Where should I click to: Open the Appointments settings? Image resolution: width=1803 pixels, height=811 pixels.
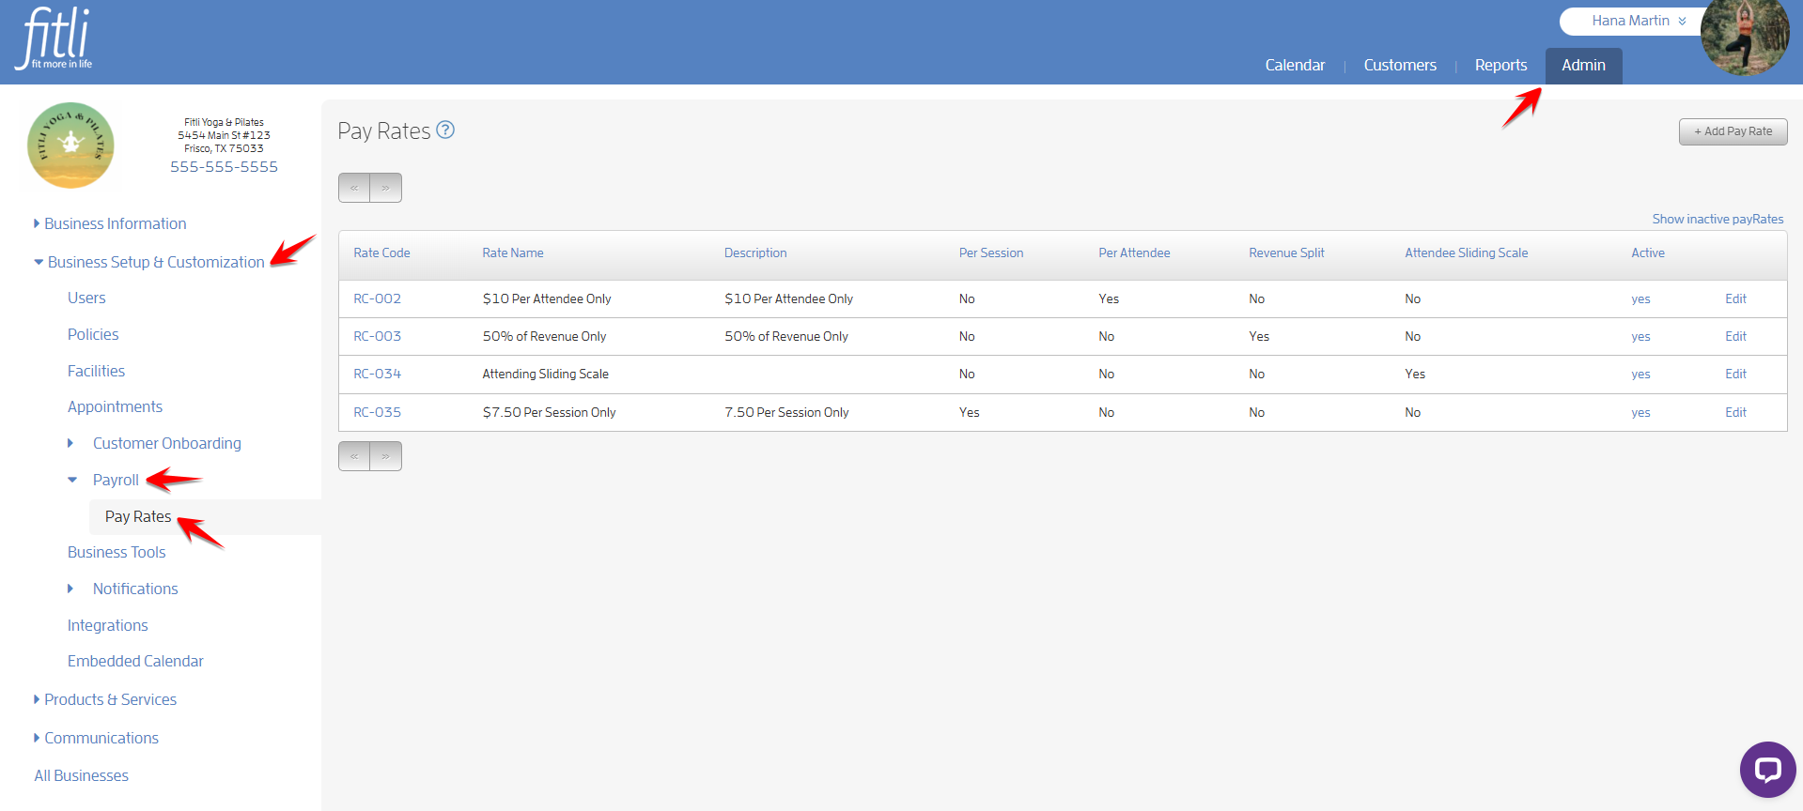115,406
